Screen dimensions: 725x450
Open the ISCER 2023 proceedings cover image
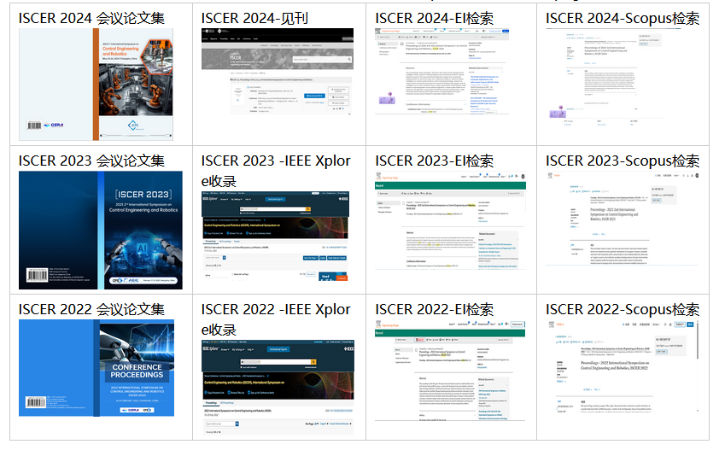pyautogui.click(x=100, y=231)
